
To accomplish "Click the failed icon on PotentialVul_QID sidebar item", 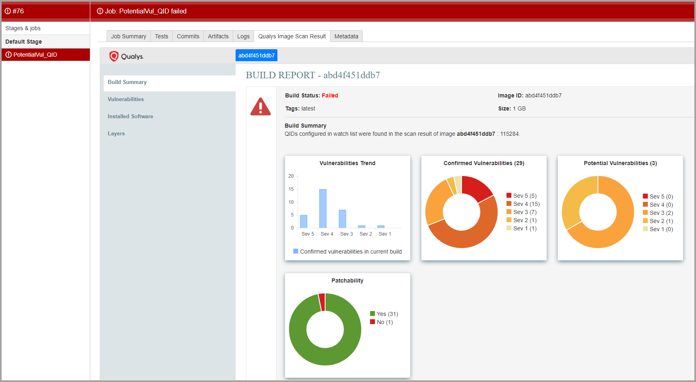I will [x=9, y=55].
